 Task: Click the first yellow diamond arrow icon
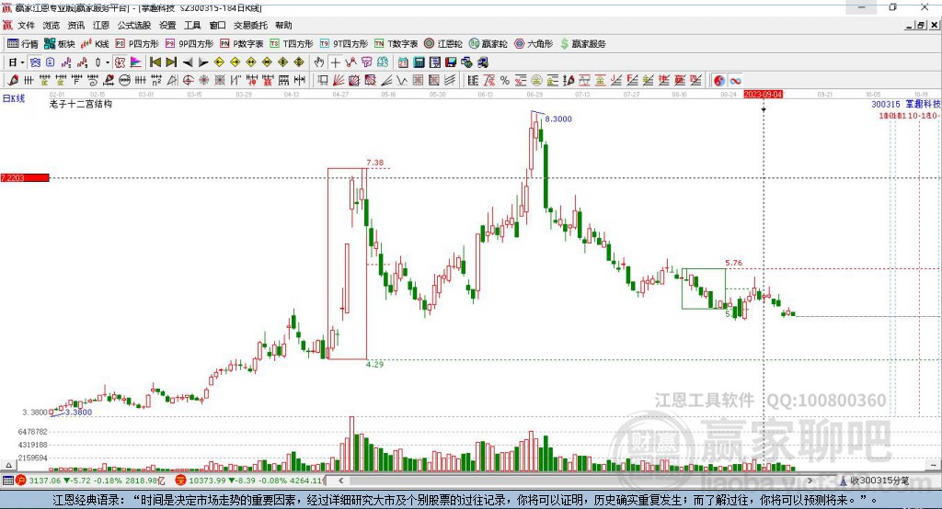point(219,62)
